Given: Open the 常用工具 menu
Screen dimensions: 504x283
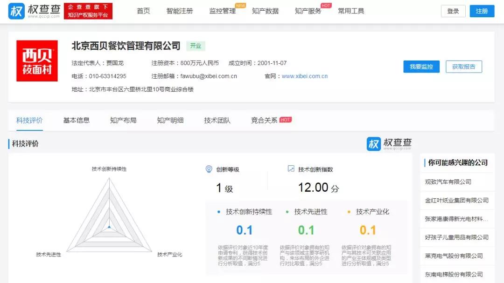Looking at the screenshot, I should click(x=351, y=11).
